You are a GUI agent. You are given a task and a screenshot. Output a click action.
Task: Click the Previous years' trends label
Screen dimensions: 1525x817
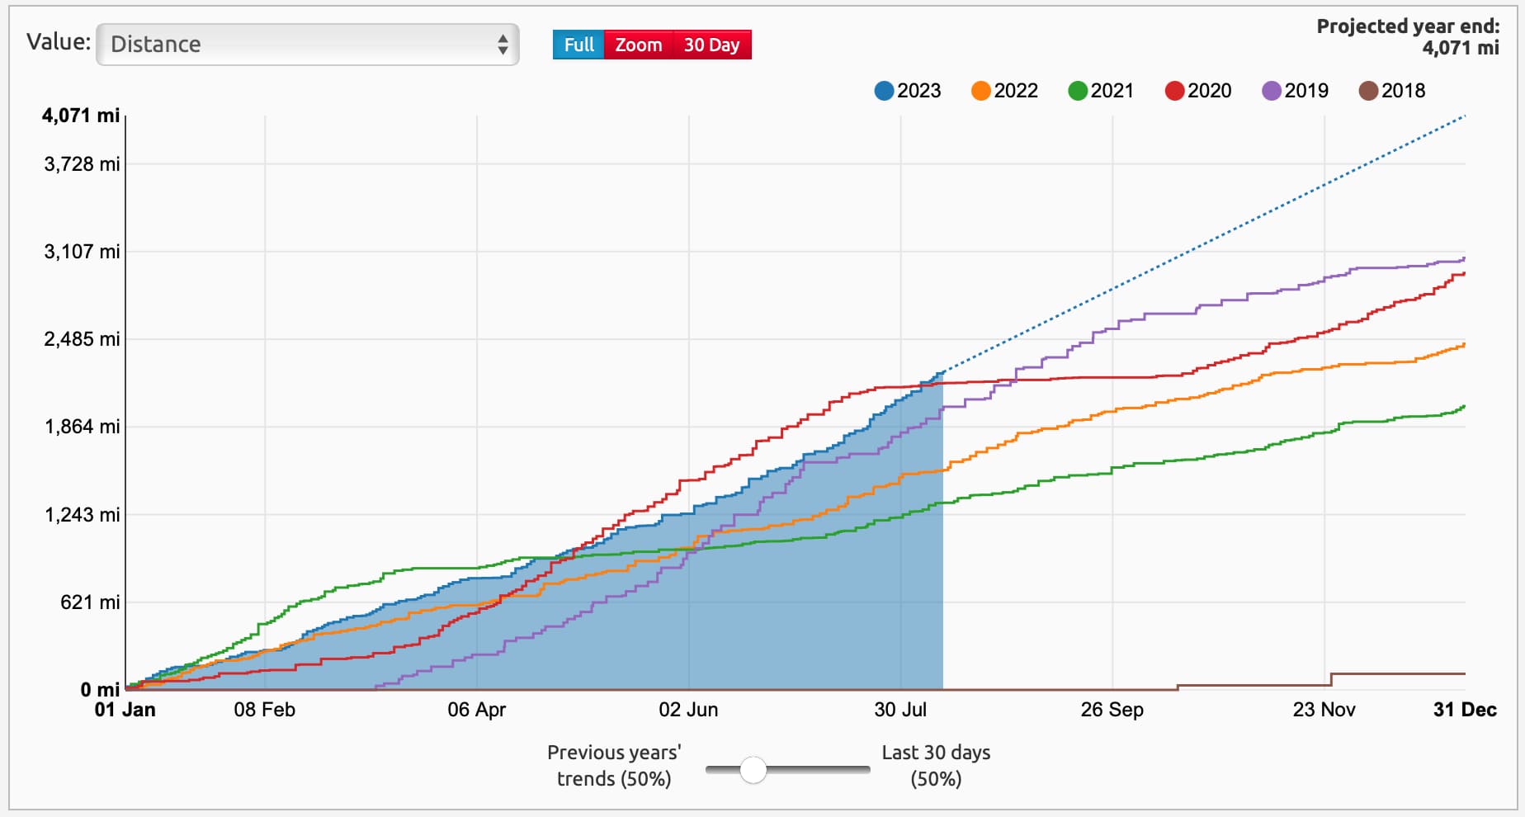(614, 765)
